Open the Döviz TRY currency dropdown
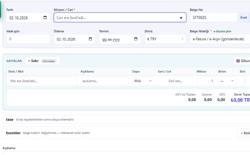The height and width of the screenshot is (155, 250). [165, 39]
